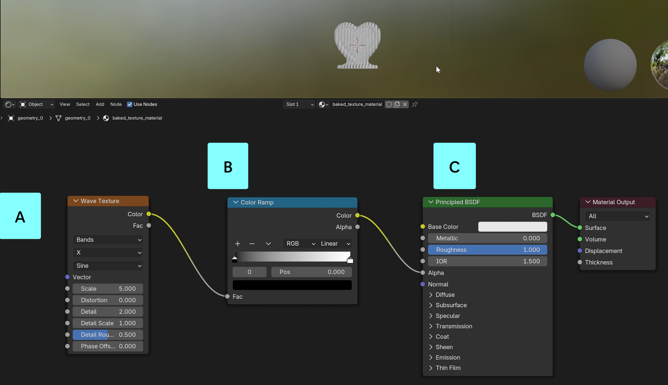Screen dimensions: 668x385
Task: Click the Scale value field in Wave Texture
Action: coord(108,289)
